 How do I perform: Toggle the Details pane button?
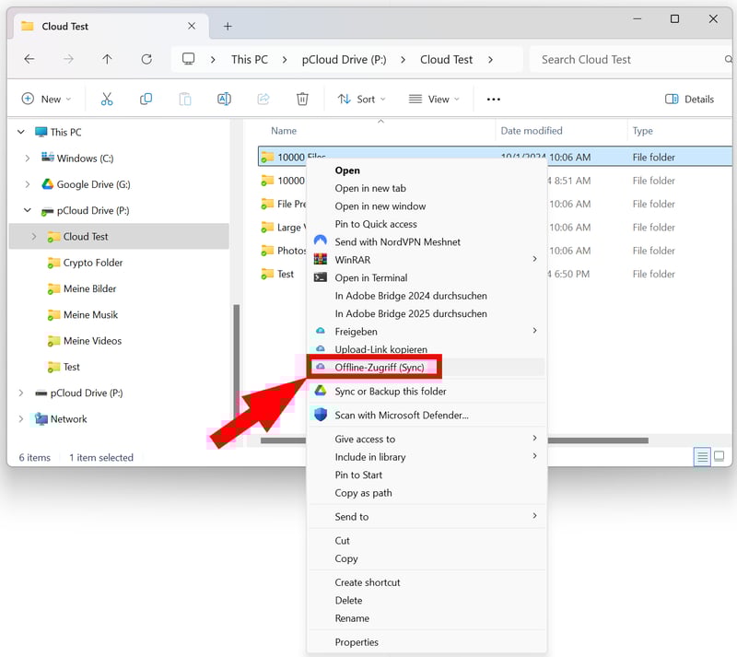tap(690, 99)
